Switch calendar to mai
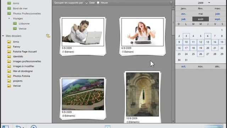This screenshot has height=128, width=227. [x=200, y=14]
